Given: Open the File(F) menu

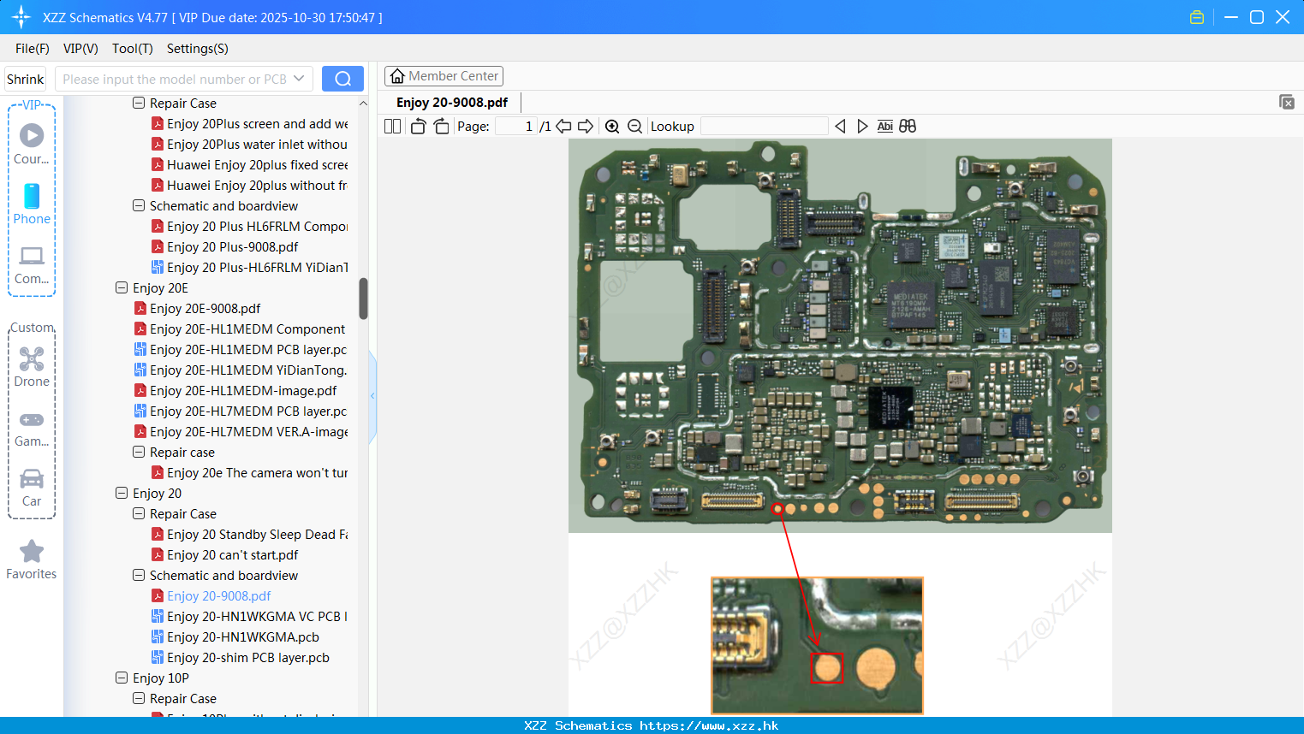Looking at the screenshot, I should coord(33,49).
